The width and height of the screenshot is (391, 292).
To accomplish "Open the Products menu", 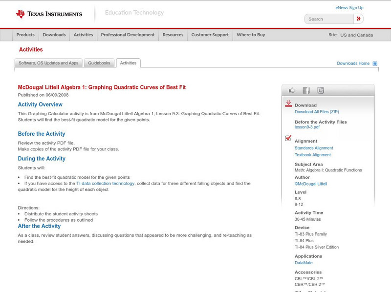I will [25, 35].
